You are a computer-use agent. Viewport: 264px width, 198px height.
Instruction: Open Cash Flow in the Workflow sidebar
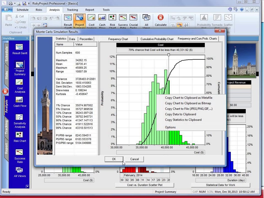(20, 102)
